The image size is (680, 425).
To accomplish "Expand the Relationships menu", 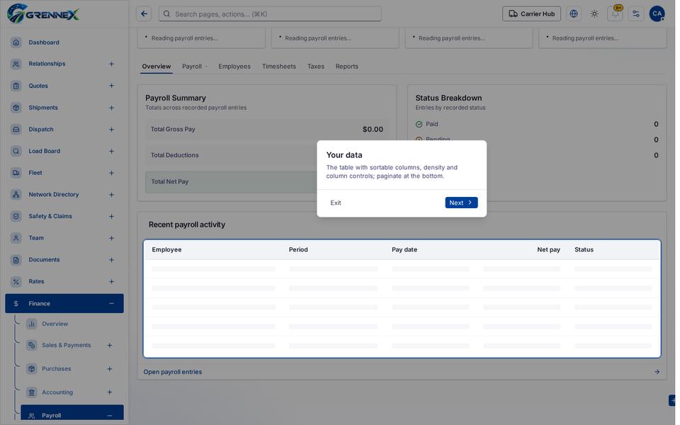I will (111, 64).
